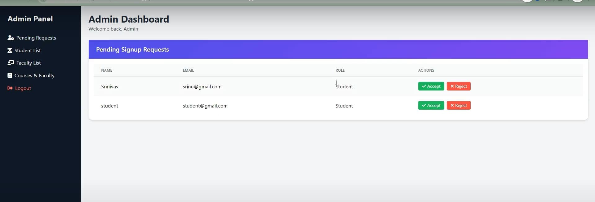Reject the signup request from Srinivas
This screenshot has width=595, height=202.
[459, 86]
